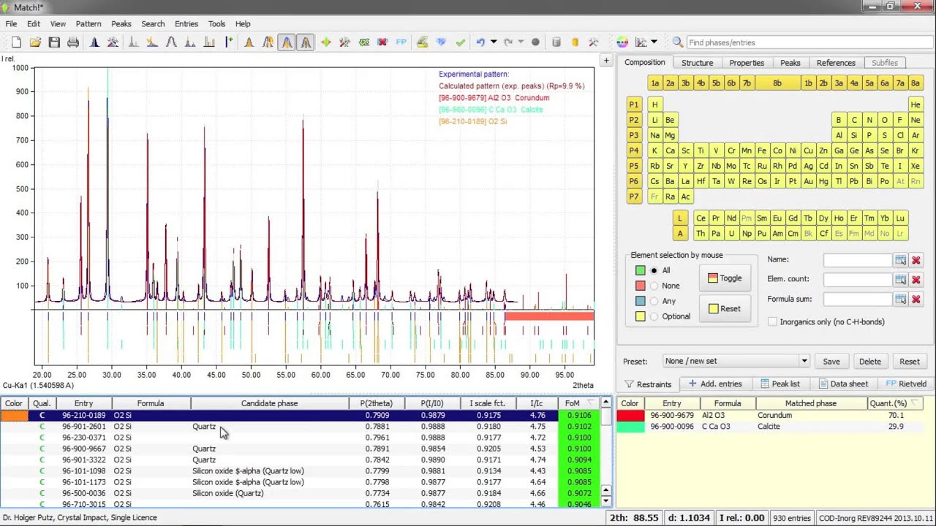This screenshot has height=526, width=936.
Task: Click the red X remove entries toolbar icon
Action: [x=382, y=42]
